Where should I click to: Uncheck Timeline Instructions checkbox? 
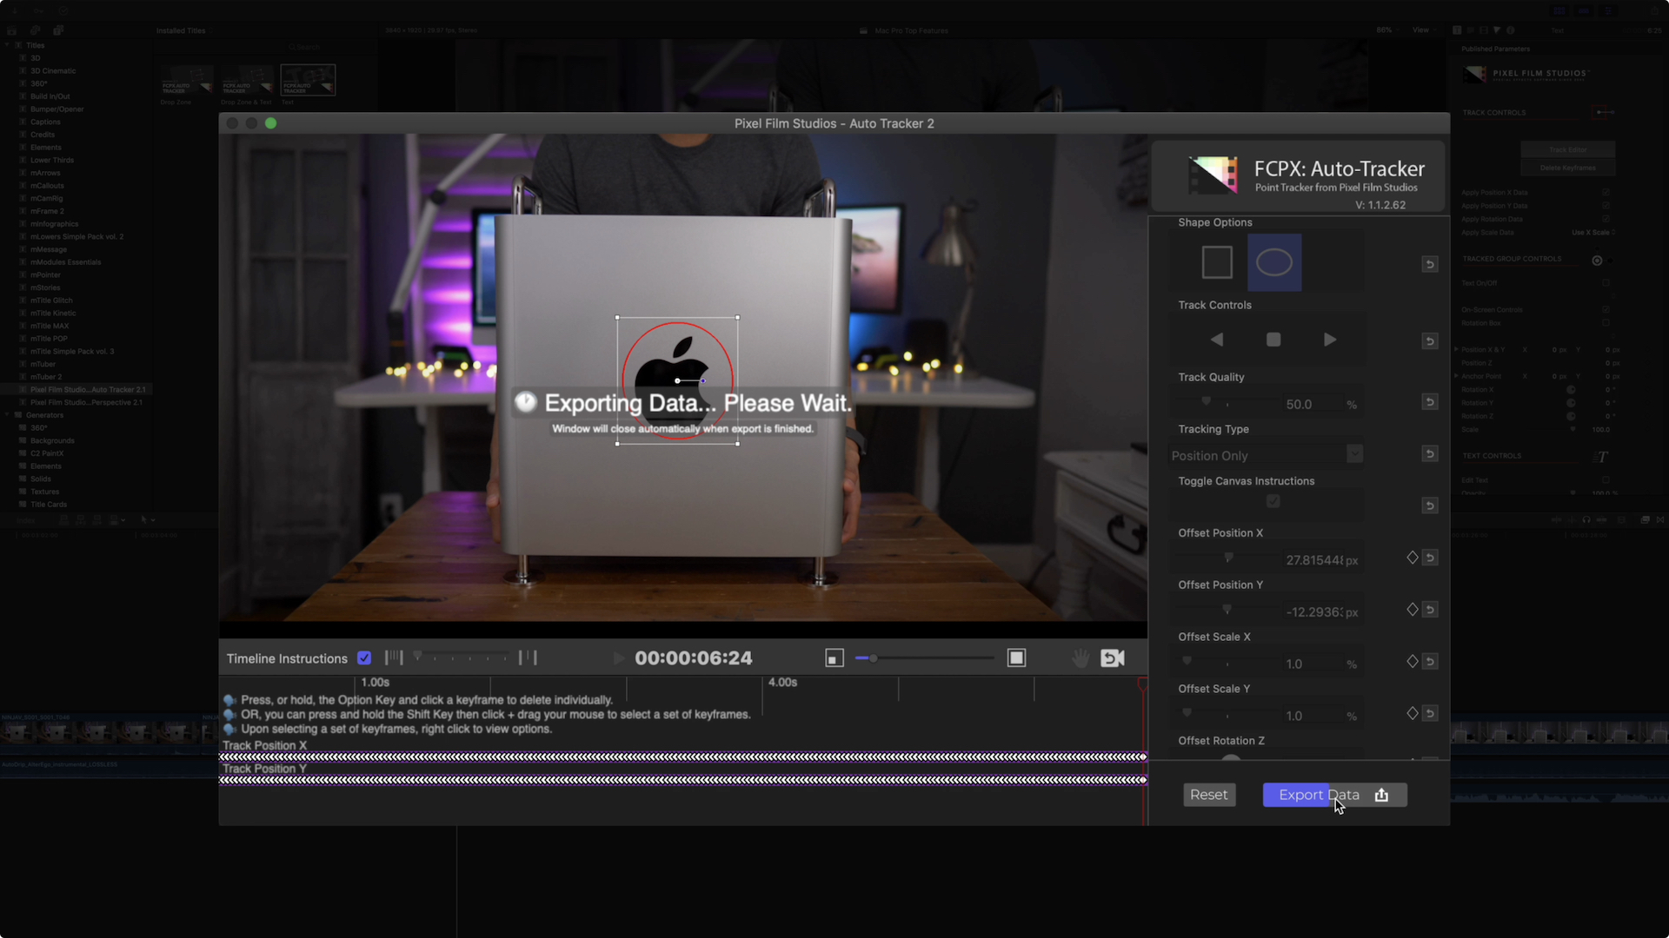(x=364, y=658)
